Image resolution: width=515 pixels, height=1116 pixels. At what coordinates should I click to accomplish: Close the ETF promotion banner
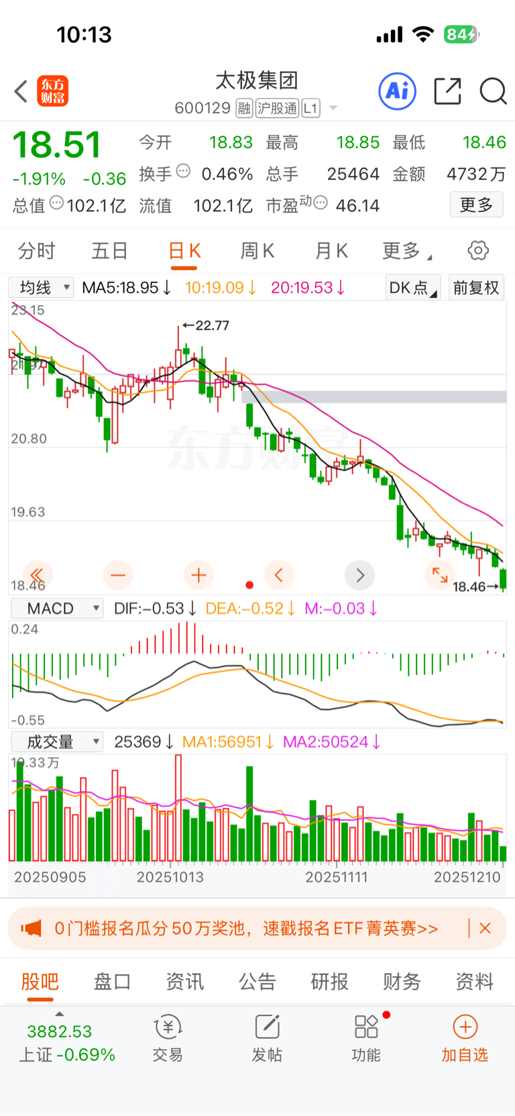pyautogui.click(x=485, y=929)
